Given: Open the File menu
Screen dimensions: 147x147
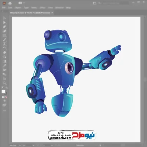Looking at the screenshot, I should click(x=4, y=8).
